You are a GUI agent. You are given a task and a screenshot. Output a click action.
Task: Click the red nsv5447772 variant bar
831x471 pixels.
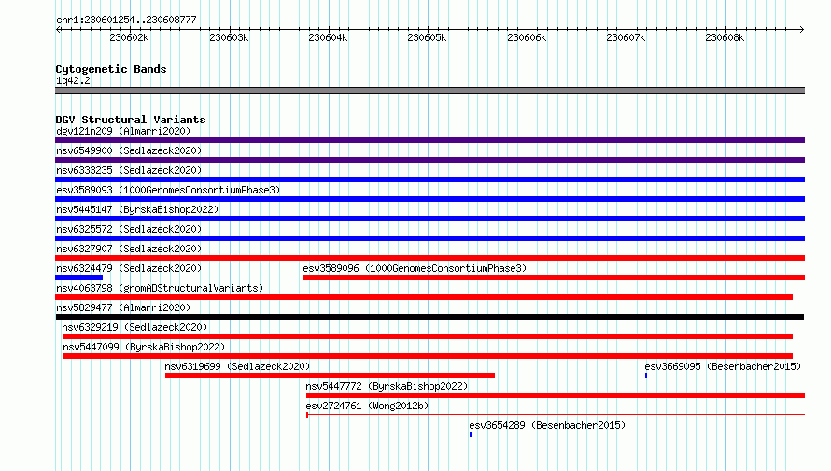tap(556, 395)
